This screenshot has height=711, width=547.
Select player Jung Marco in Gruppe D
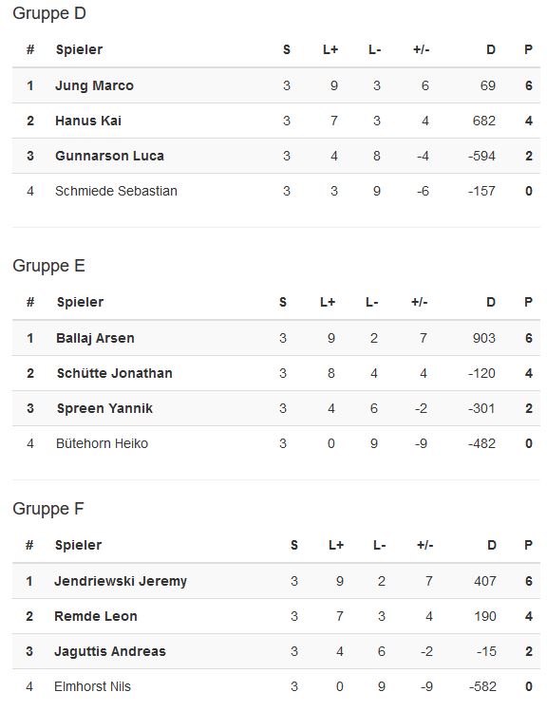(x=94, y=85)
